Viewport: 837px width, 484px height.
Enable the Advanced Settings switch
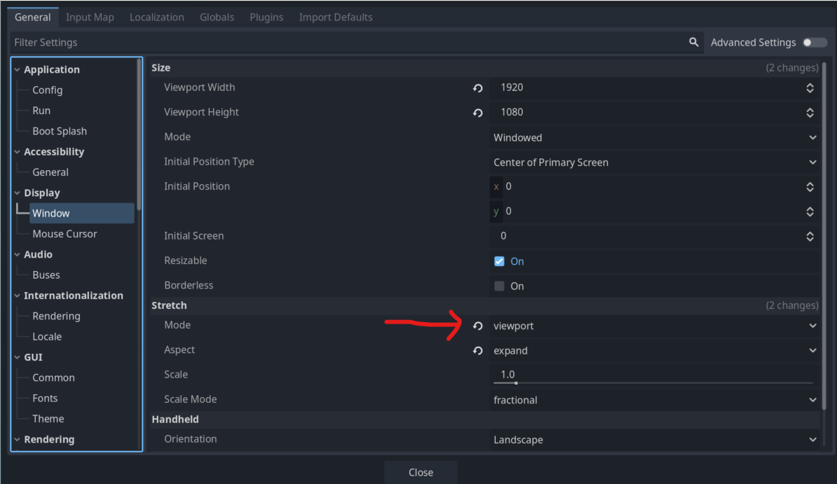tap(815, 43)
